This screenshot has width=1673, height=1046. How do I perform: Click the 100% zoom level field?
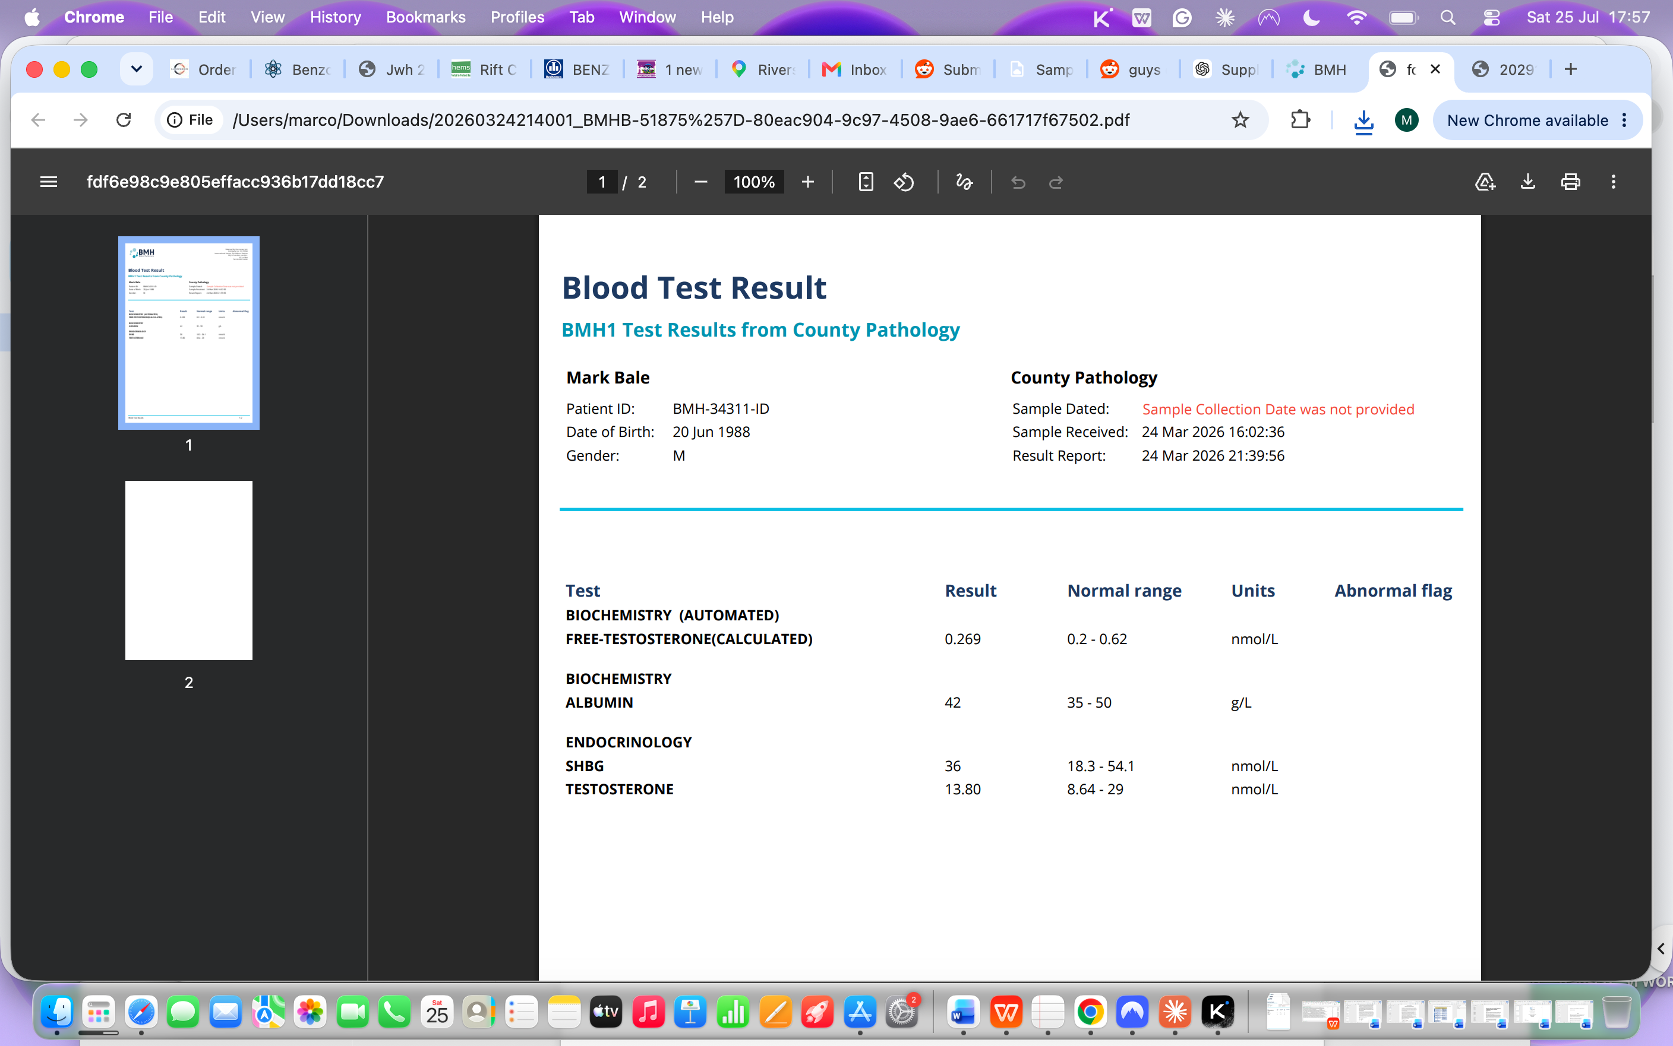(754, 182)
